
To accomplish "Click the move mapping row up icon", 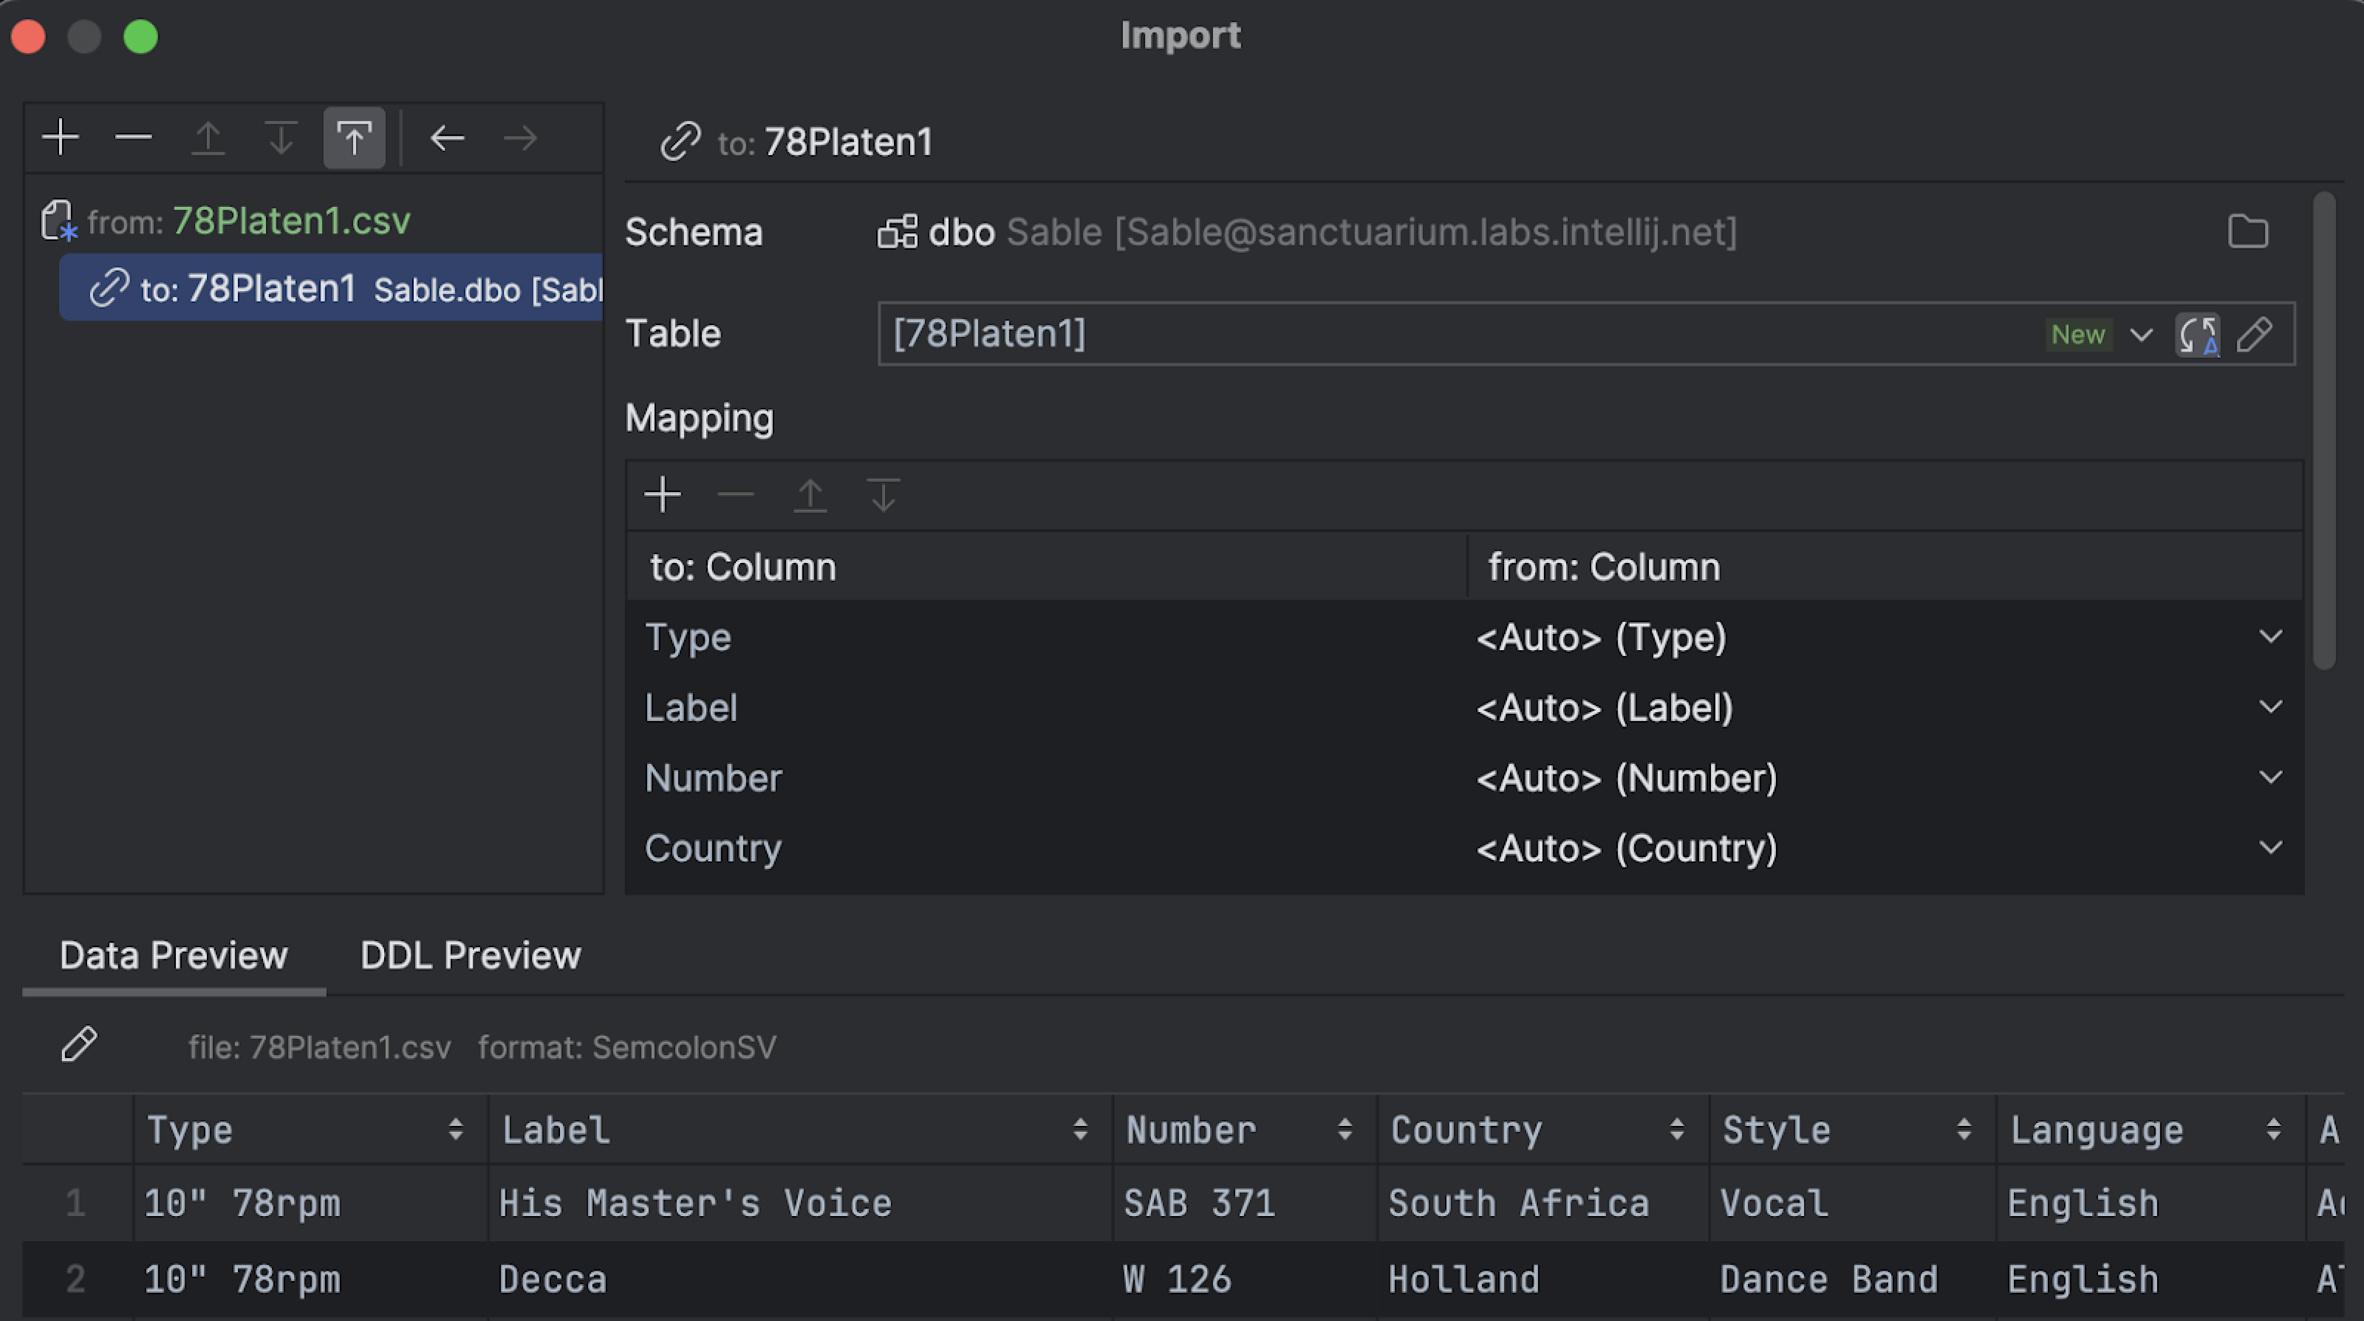I will 809,494.
